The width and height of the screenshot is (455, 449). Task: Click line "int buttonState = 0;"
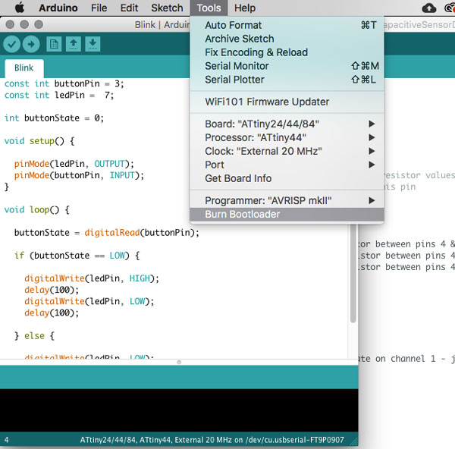point(54,118)
